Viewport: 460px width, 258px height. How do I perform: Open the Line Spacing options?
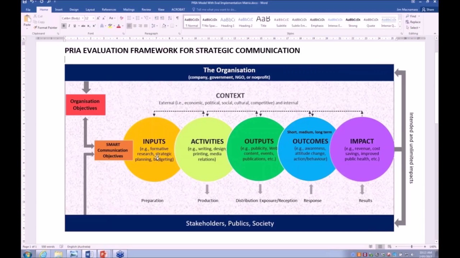coord(154,26)
